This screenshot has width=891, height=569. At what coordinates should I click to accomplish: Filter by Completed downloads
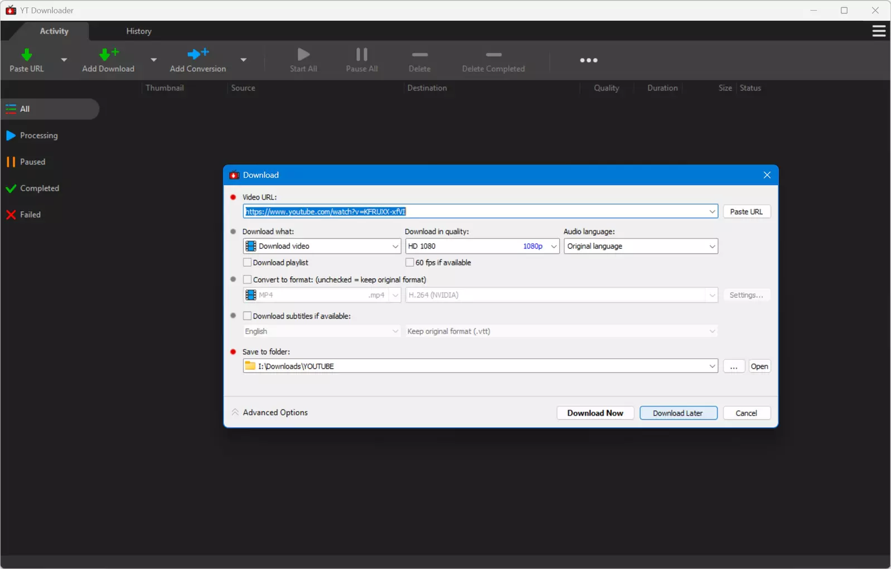32,189
